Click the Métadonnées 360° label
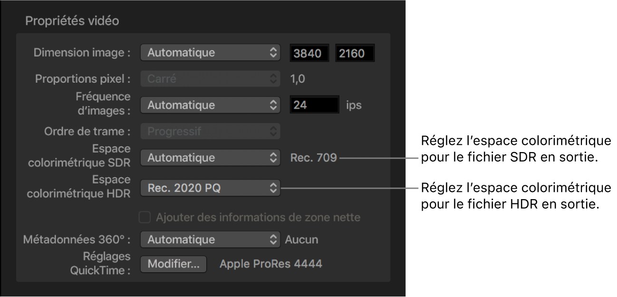The width and height of the screenshot is (617, 297). tap(77, 240)
